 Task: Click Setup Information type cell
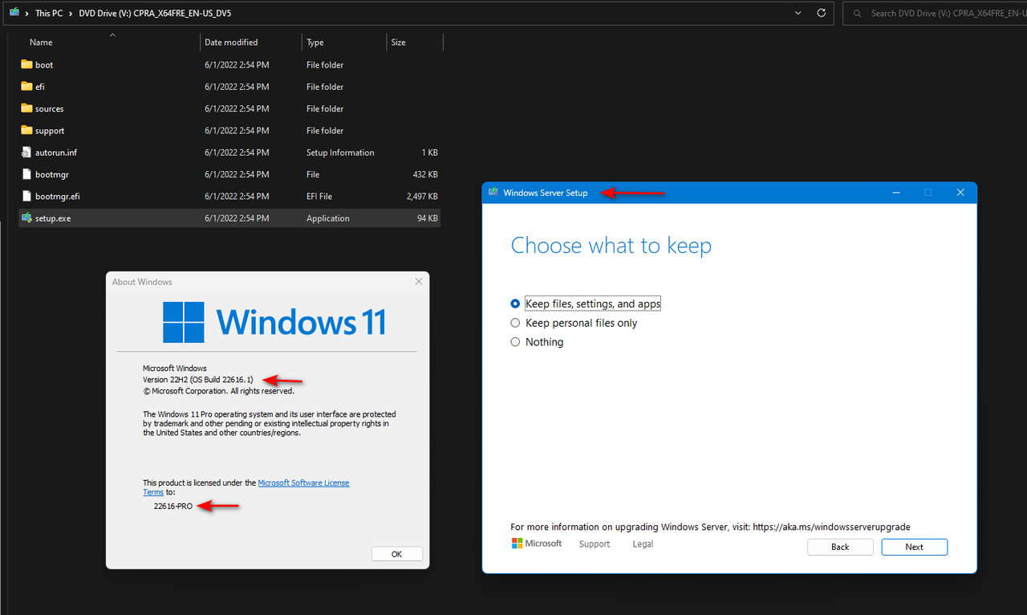pos(340,153)
